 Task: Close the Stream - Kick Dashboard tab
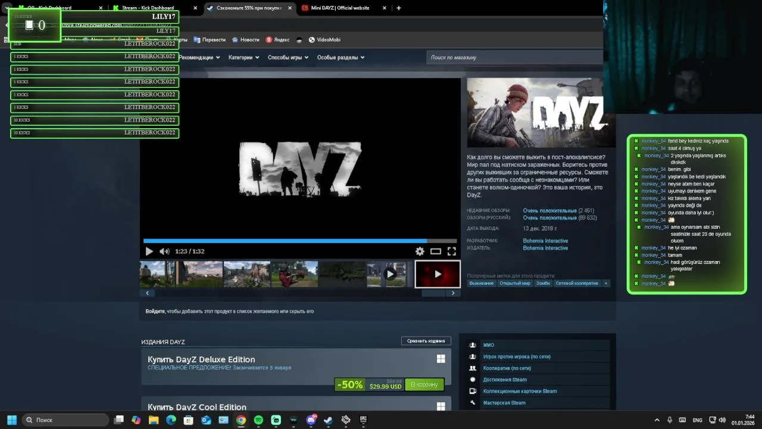(x=196, y=8)
